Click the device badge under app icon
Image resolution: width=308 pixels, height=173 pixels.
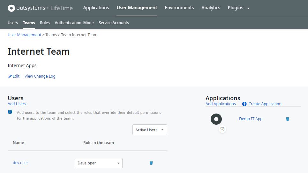(x=222, y=129)
